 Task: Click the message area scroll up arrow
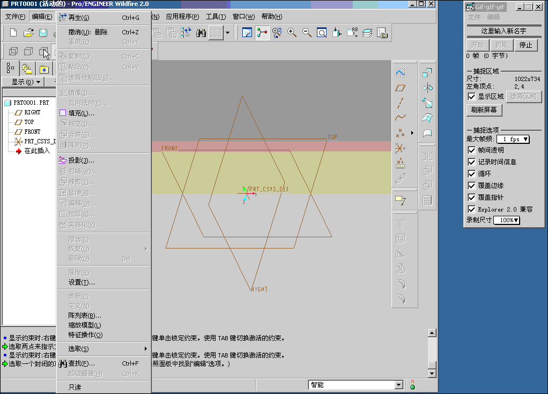pos(432,333)
